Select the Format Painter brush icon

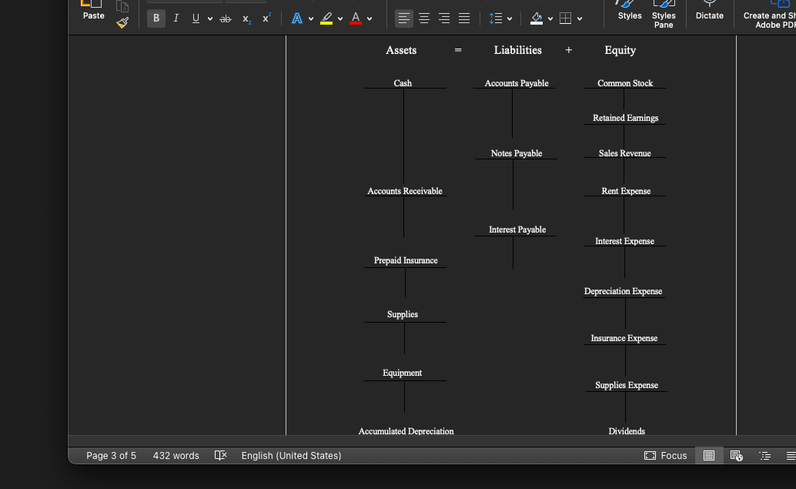click(122, 22)
